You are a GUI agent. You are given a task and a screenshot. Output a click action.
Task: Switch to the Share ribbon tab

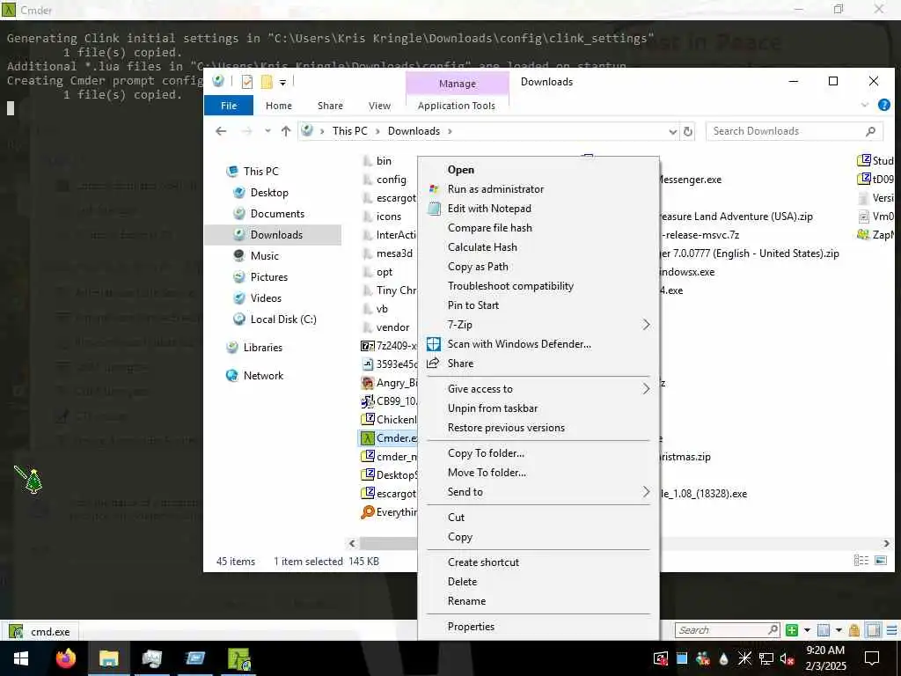point(330,106)
